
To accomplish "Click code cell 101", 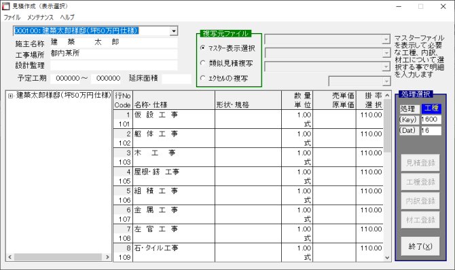I will (124, 124).
